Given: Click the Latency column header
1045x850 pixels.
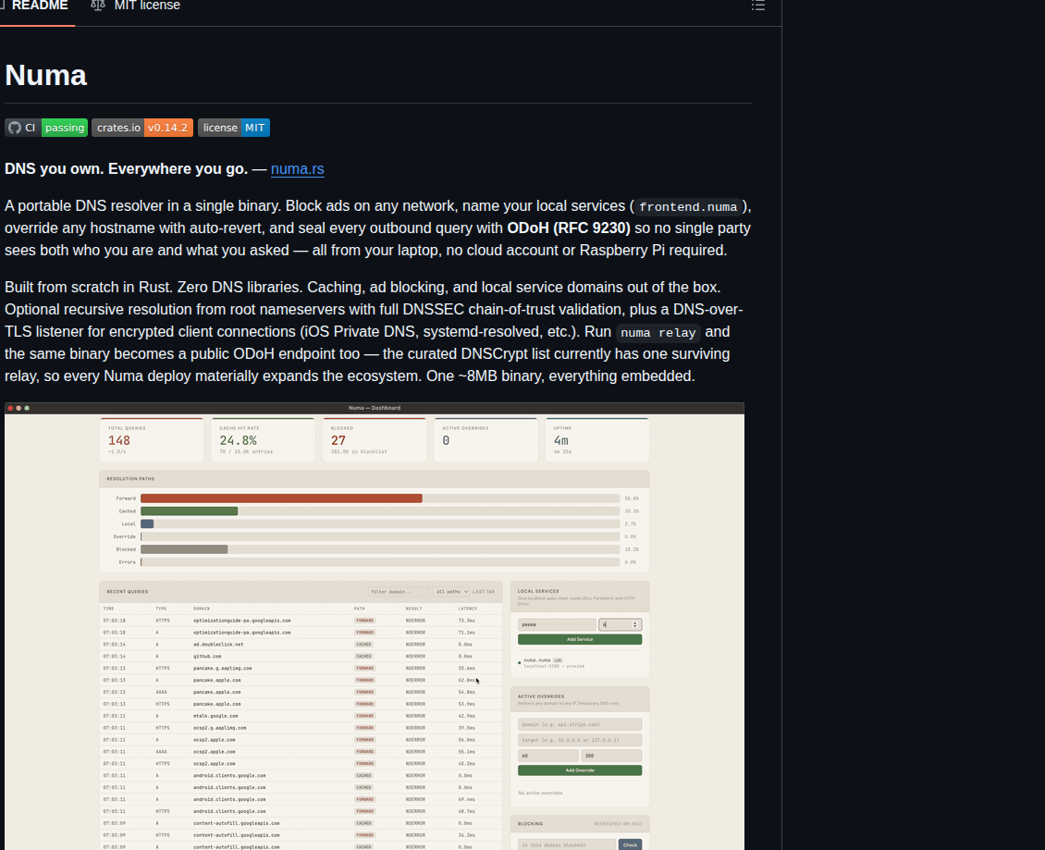Looking at the screenshot, I should coord(468,609).
